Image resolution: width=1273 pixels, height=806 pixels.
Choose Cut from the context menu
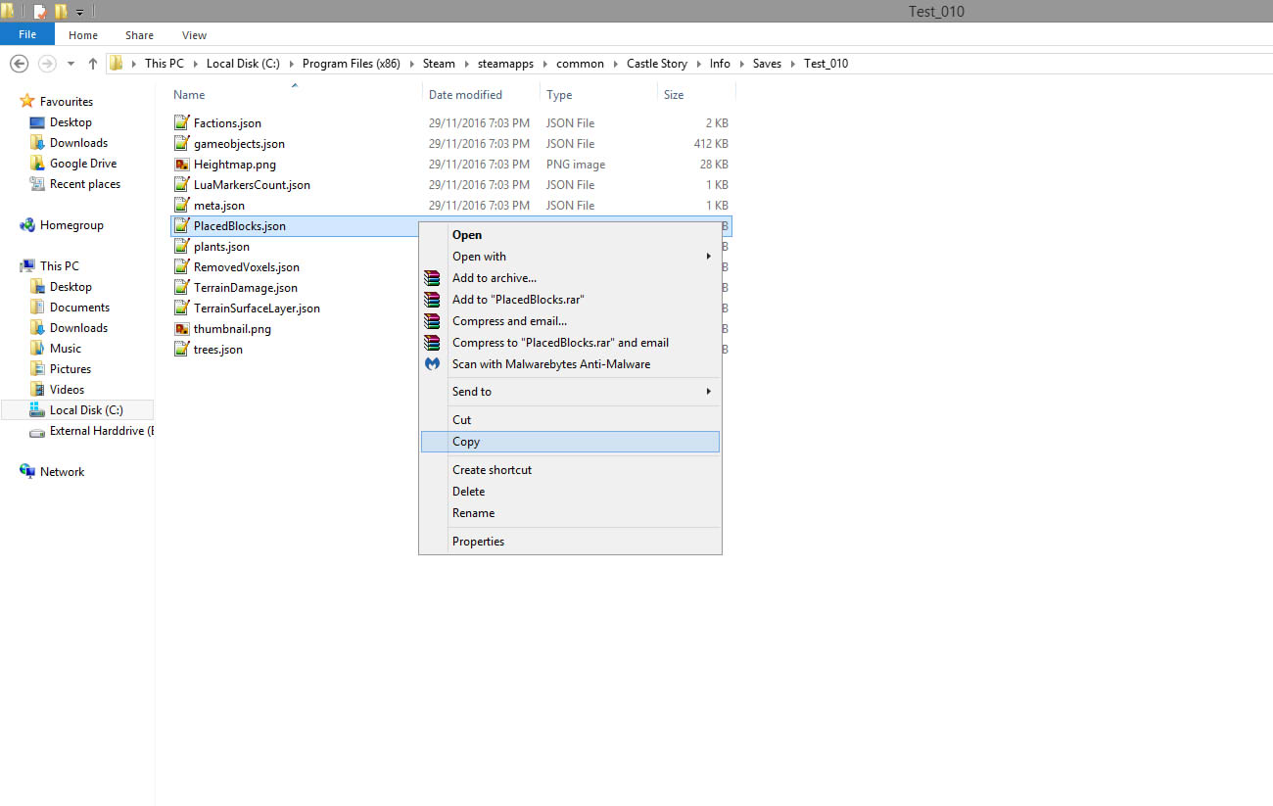pyautogui.click(x=570, y=420)
